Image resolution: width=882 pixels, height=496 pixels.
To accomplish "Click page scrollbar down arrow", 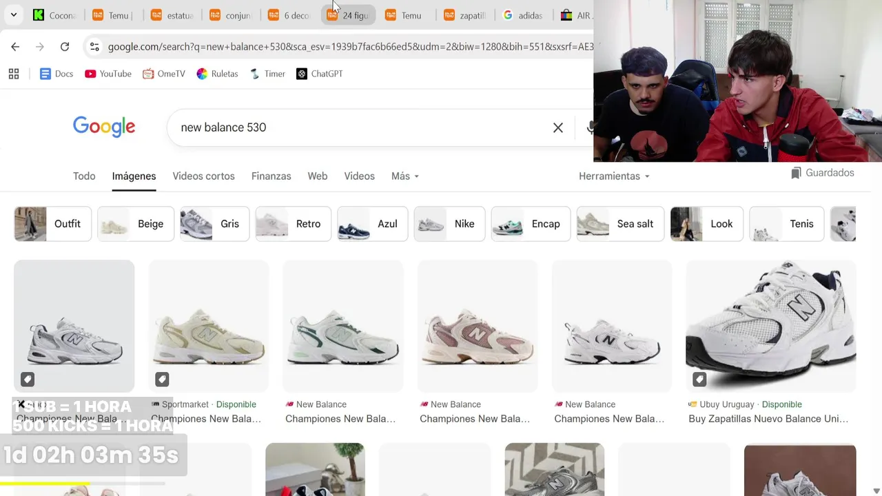I will [876, 490].
